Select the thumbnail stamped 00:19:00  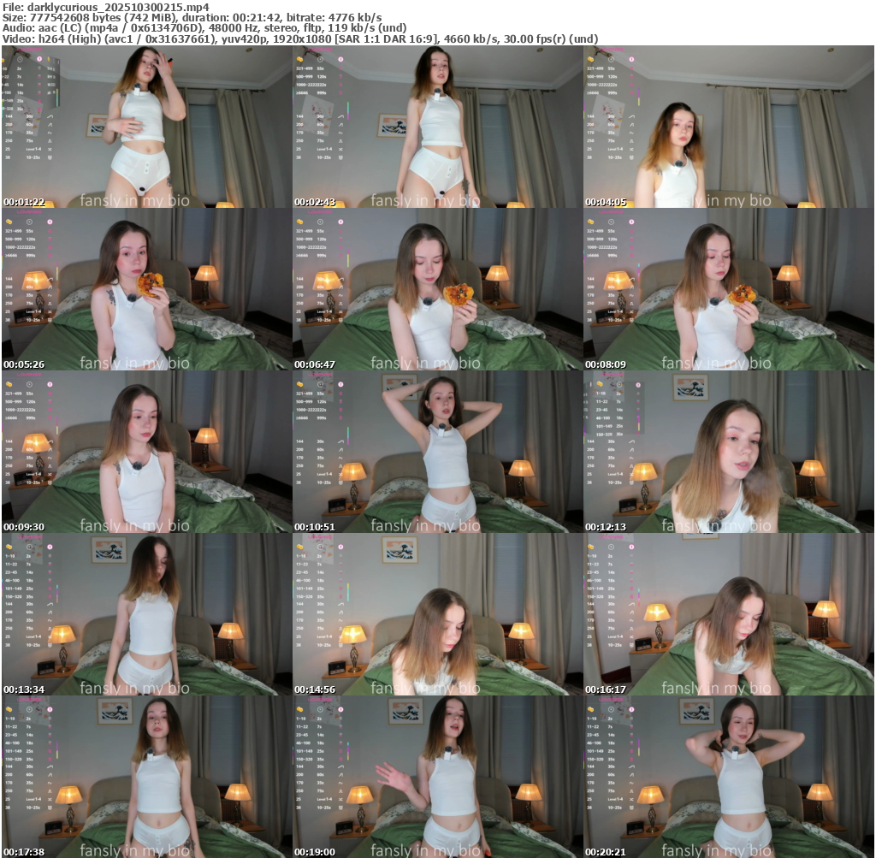438,777
